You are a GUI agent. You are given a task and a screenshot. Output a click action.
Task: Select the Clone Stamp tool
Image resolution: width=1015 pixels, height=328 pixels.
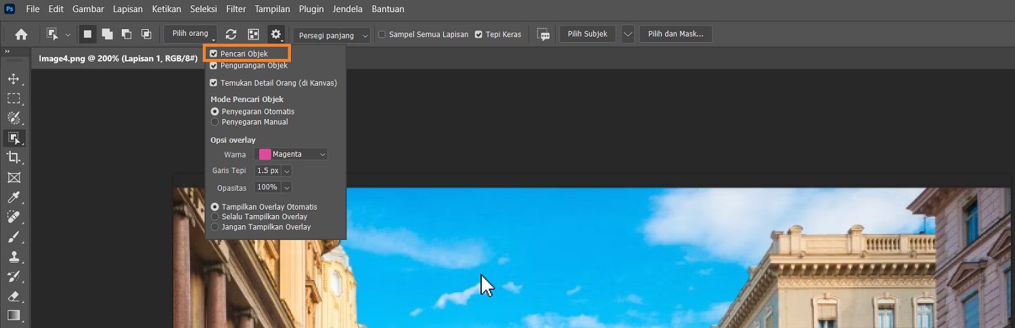[14, 257]
